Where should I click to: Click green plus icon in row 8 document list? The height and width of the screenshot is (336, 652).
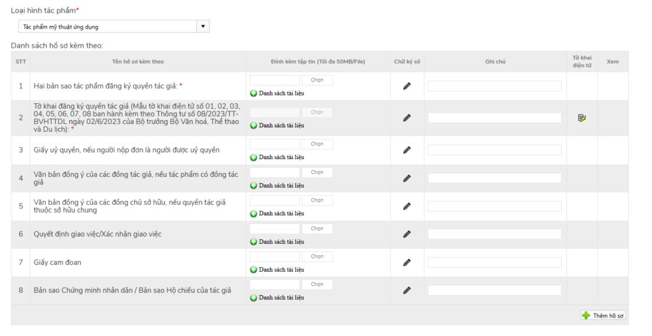click(253, 297)
